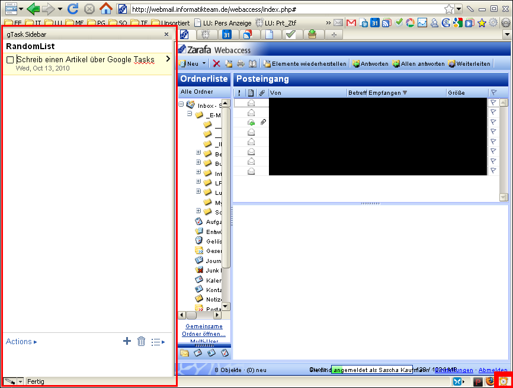This screenshot has width=513, height=388.
Task: Click the stop loading icon in the browser toolbar
Action: click(x=89, y=9)
